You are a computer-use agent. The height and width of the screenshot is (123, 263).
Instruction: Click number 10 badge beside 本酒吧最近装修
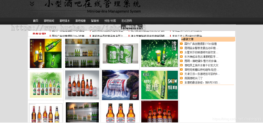[181, 83]
